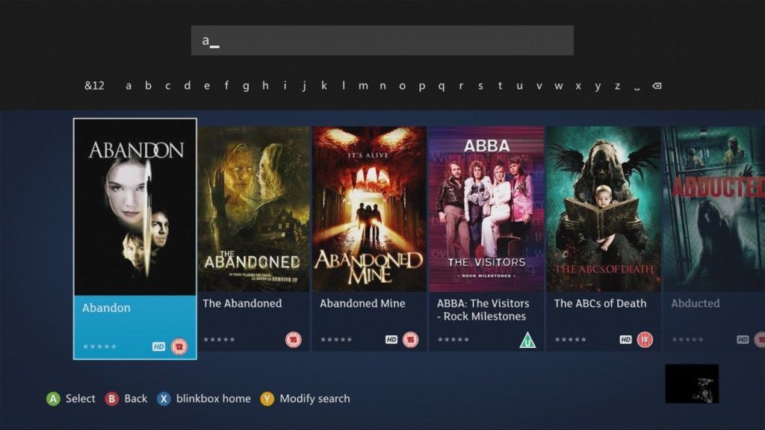Viewport: 765px width, 430px height.
Task: Select letter z on the on-screen keyboard
Action: (x=617, y=86)
